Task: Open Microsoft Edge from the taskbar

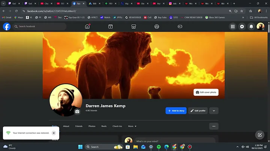Action: [166, 147]
